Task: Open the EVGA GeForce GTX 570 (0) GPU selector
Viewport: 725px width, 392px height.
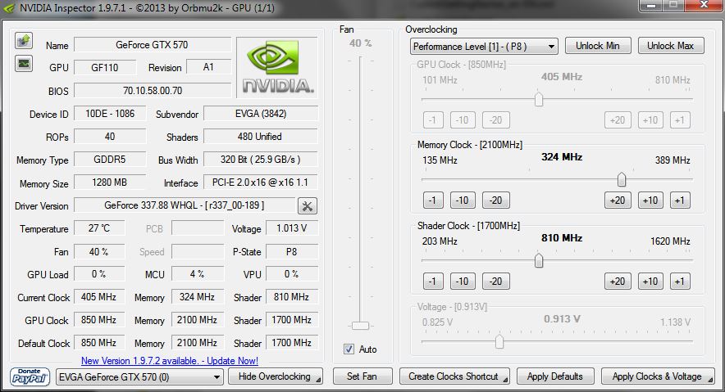Action: 139,376
